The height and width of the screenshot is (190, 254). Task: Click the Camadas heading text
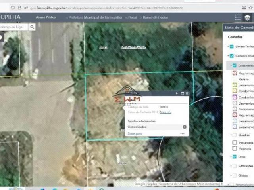[x=235, y=37]
